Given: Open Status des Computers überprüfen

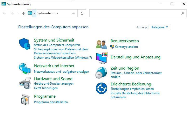Looking at the screenshot, I should 57,45.
